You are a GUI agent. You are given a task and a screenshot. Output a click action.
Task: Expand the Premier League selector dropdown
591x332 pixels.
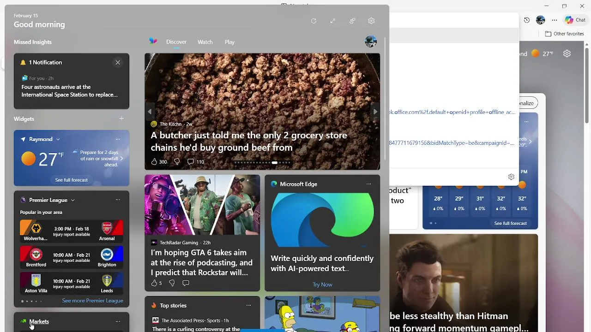click(73, 200)
